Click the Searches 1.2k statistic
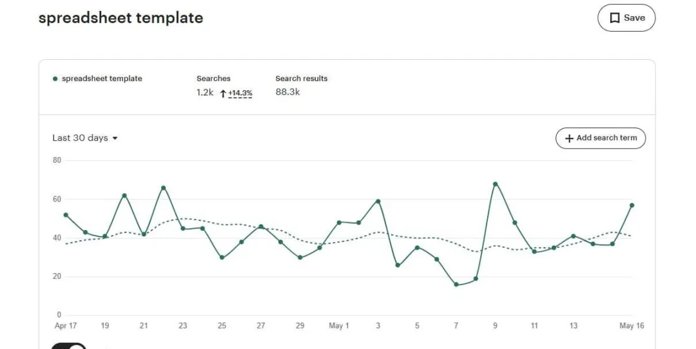 click(x=213, y=86)
